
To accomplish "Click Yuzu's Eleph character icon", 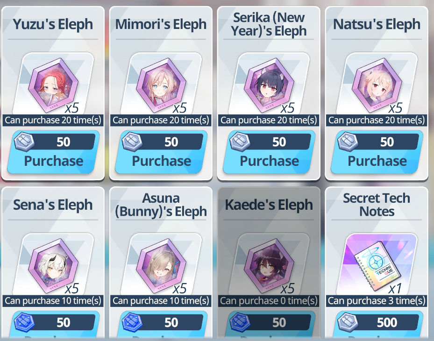I will [53, 85].
